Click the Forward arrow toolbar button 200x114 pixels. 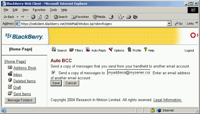point(23,17)
